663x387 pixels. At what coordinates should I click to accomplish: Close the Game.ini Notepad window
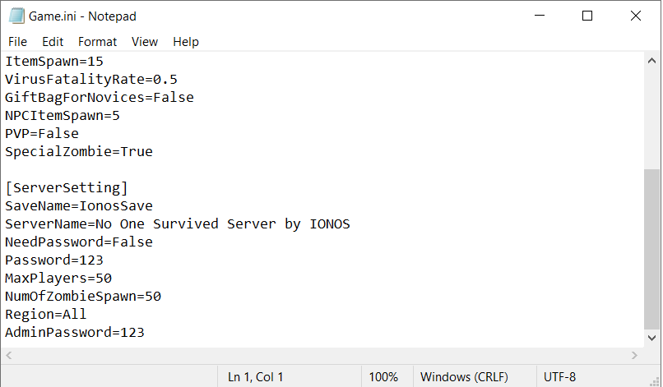coord(636,16)
